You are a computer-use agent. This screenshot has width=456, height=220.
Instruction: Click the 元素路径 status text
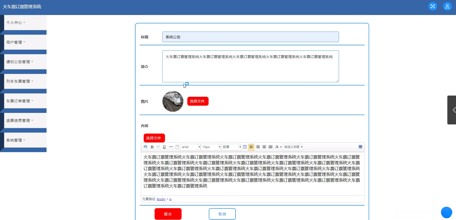click(149, 199)
